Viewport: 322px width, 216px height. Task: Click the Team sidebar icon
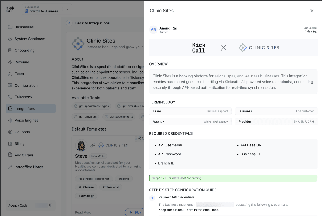[x=10, y=74]
